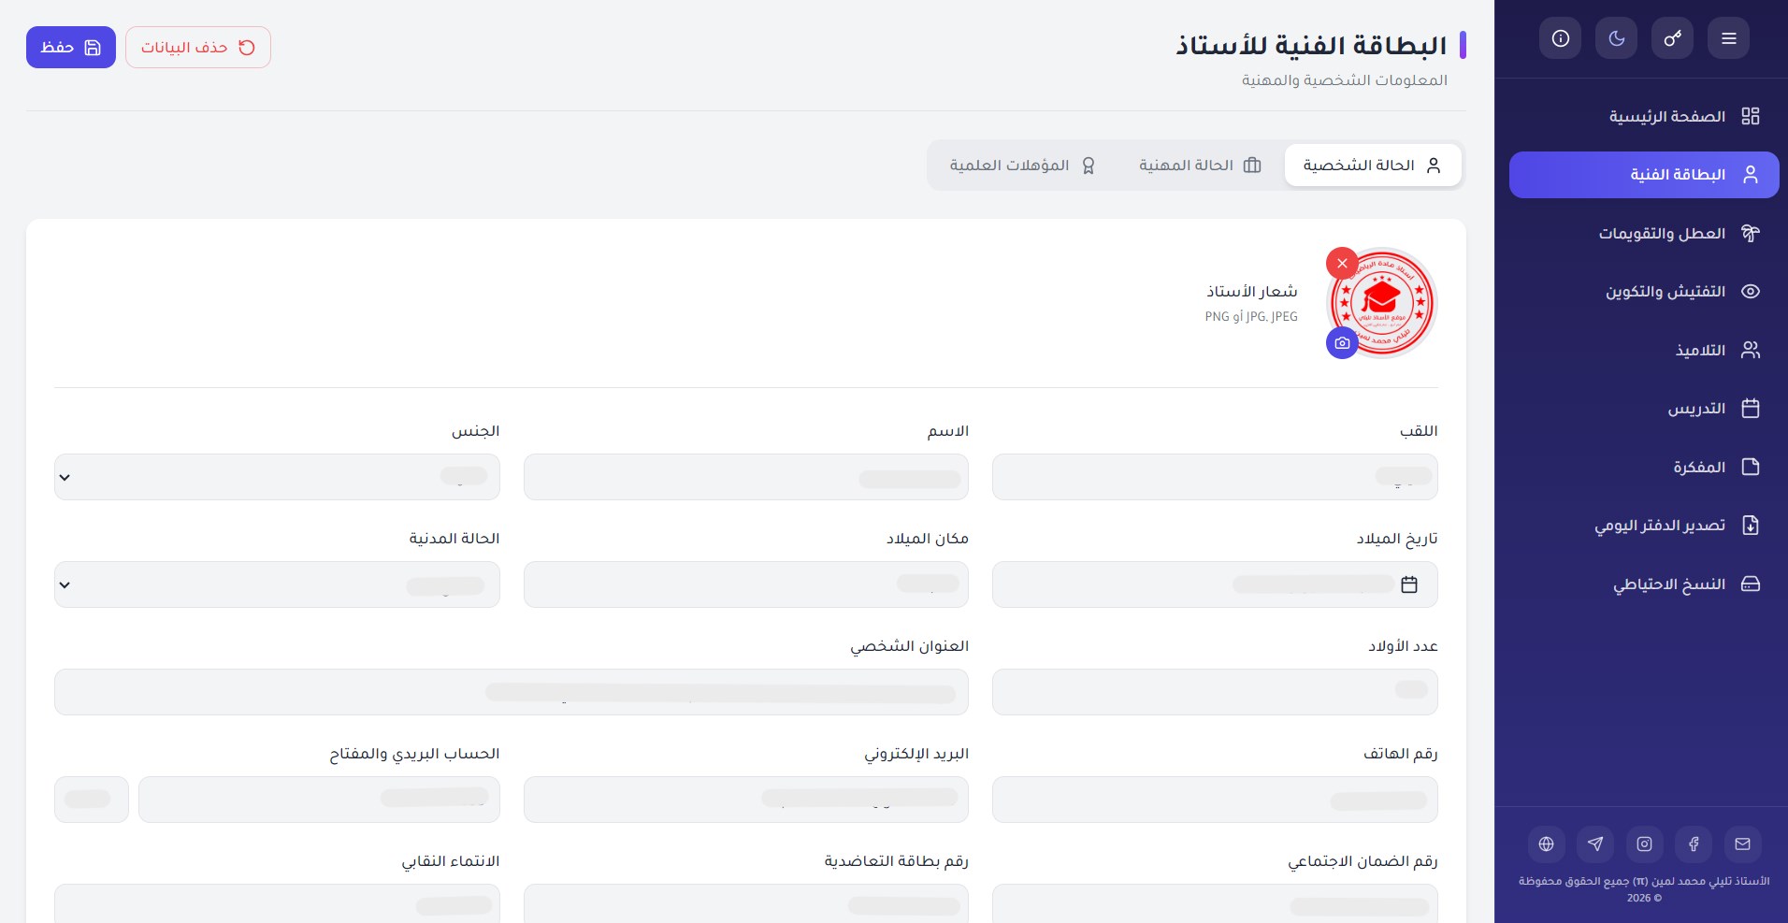Screen dimensions: 1788x923
Task: Click the globe website icon in footer
Action: 1546,844
